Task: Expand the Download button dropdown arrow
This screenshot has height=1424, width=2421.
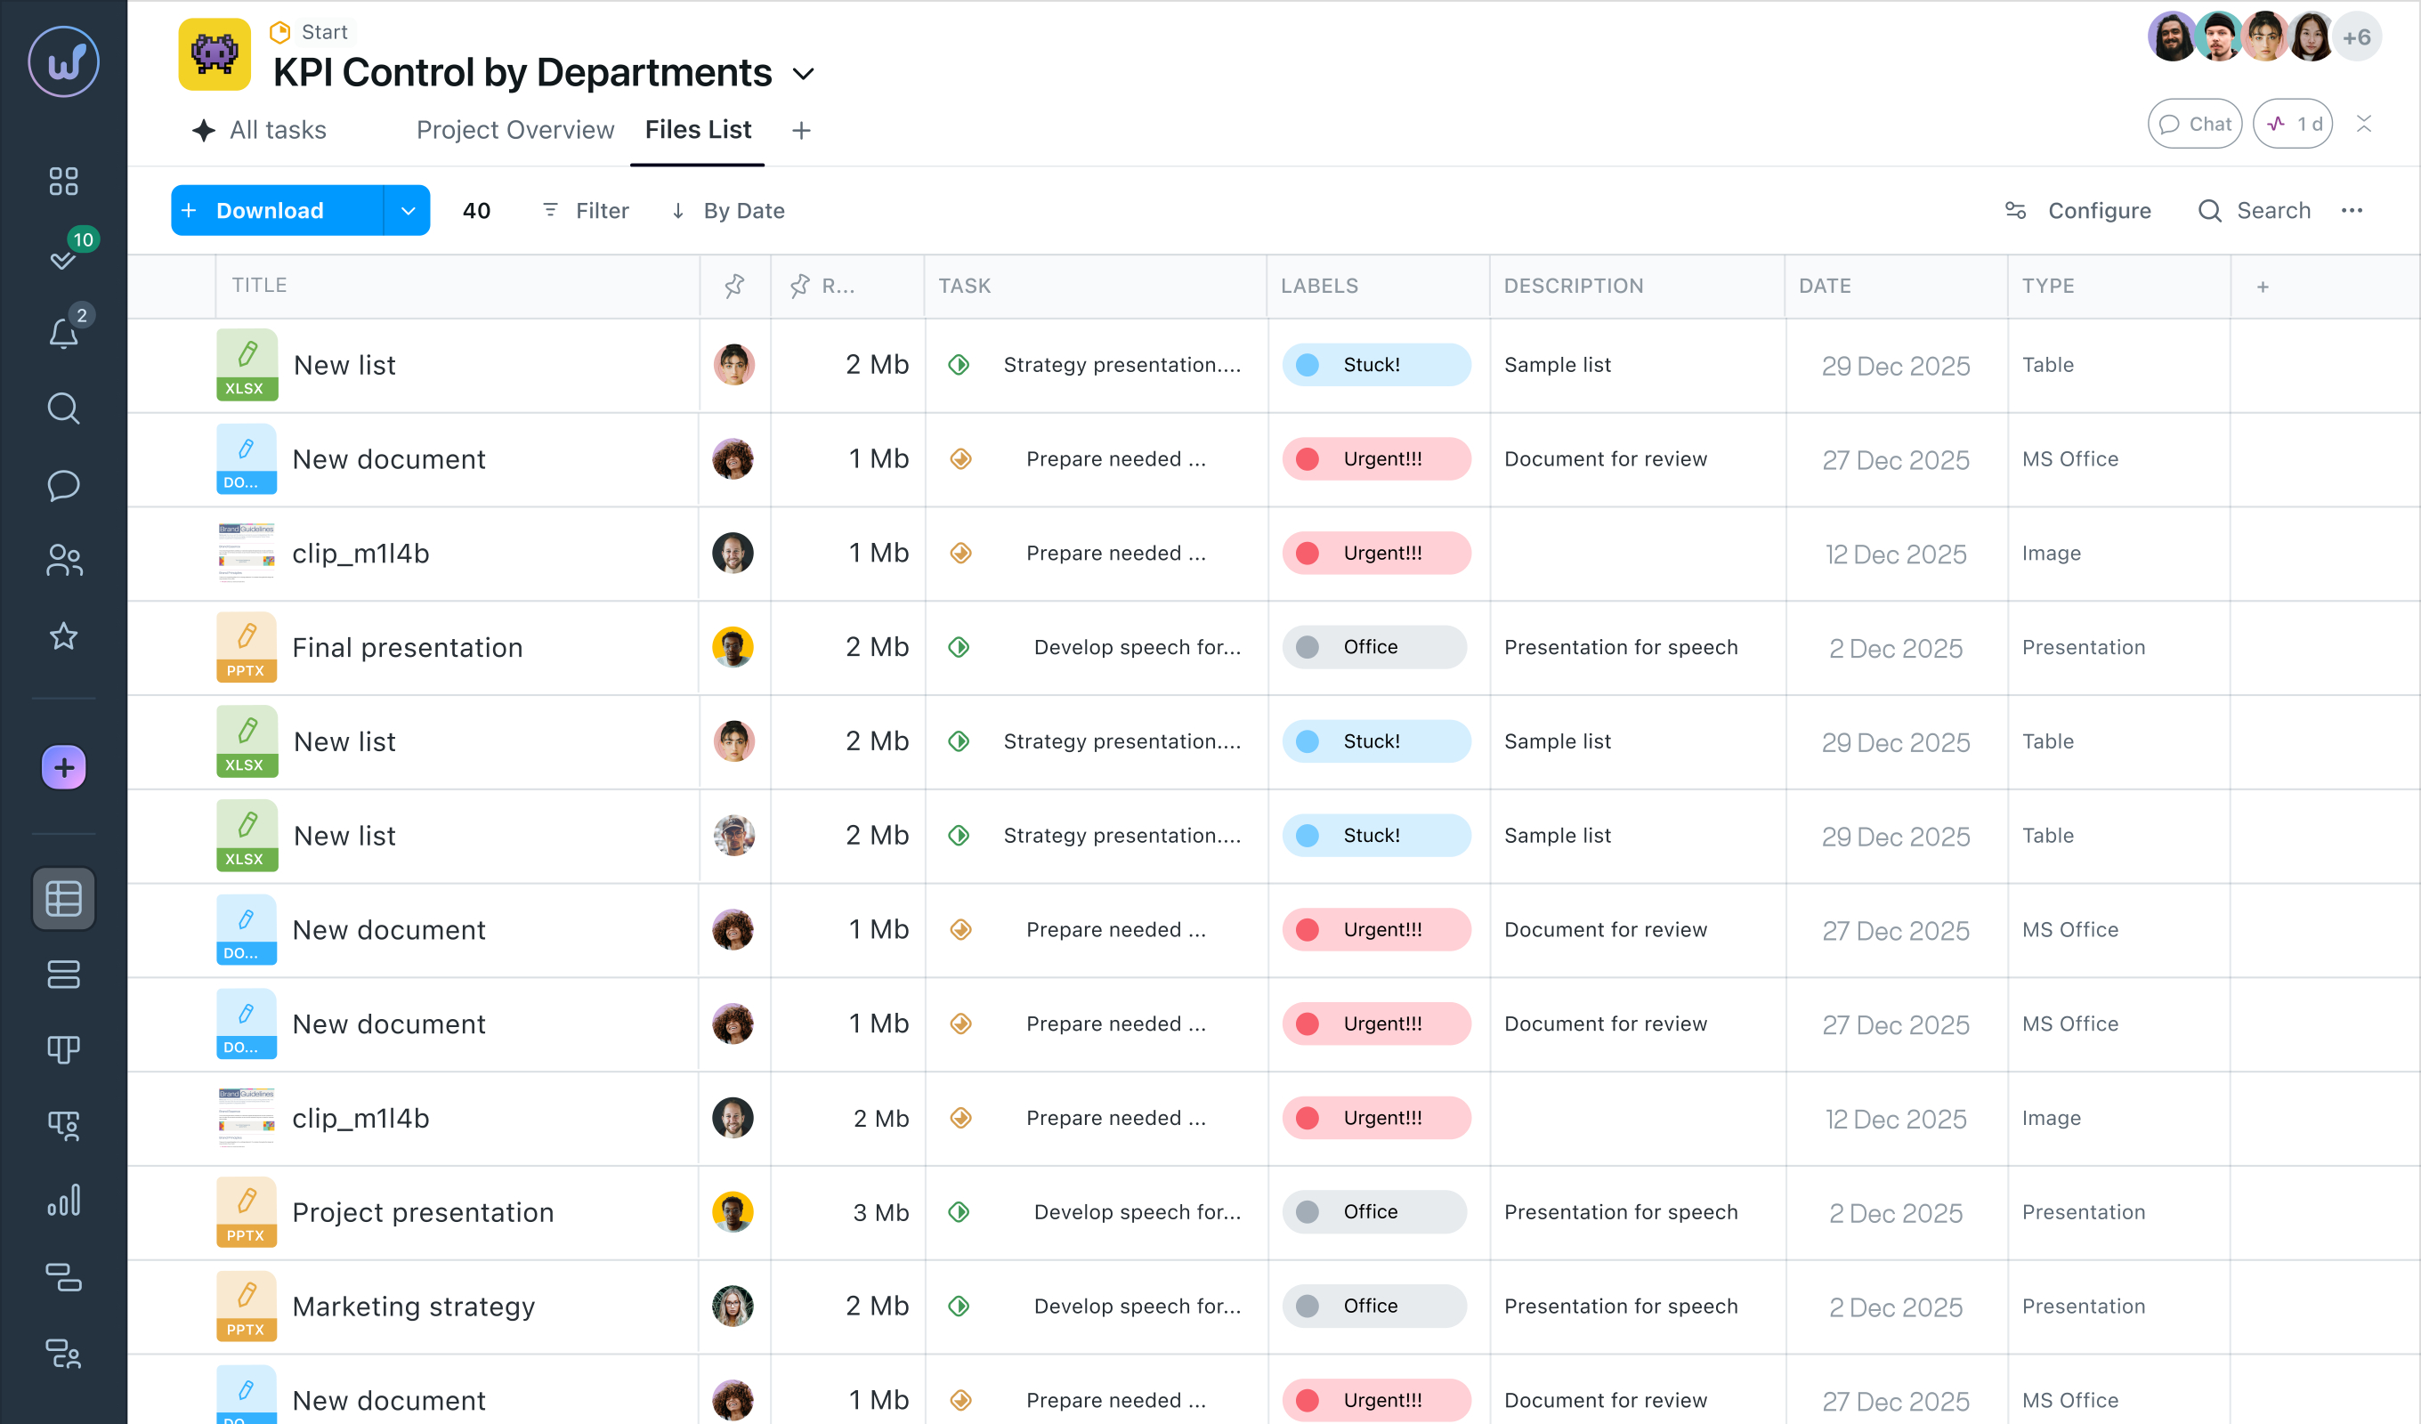Action: coord(408,210)
